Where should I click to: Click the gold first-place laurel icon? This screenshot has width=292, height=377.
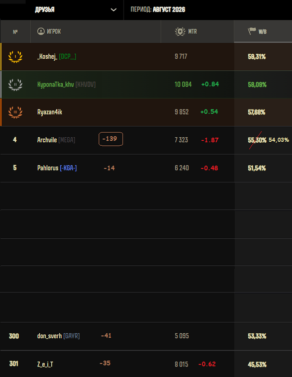16,57
